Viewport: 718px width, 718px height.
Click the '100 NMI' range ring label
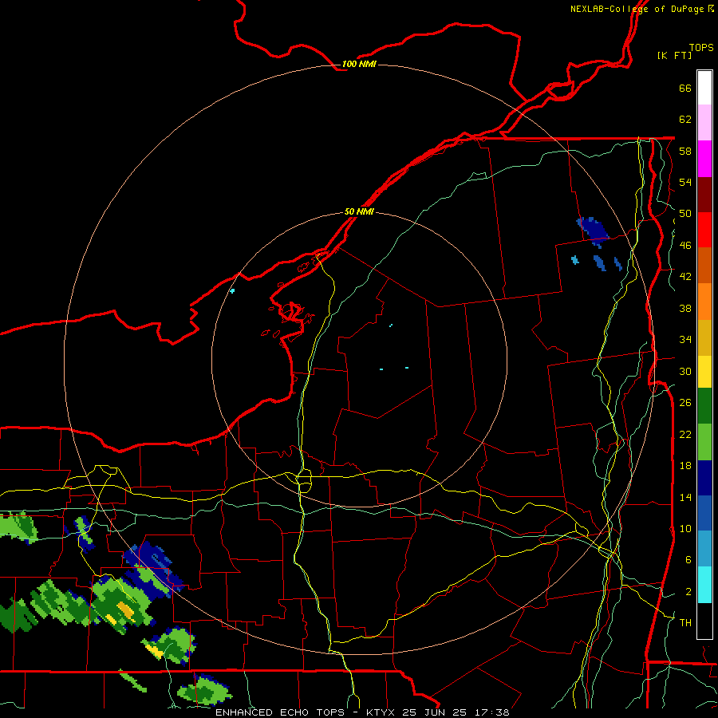tap(359, 64)
